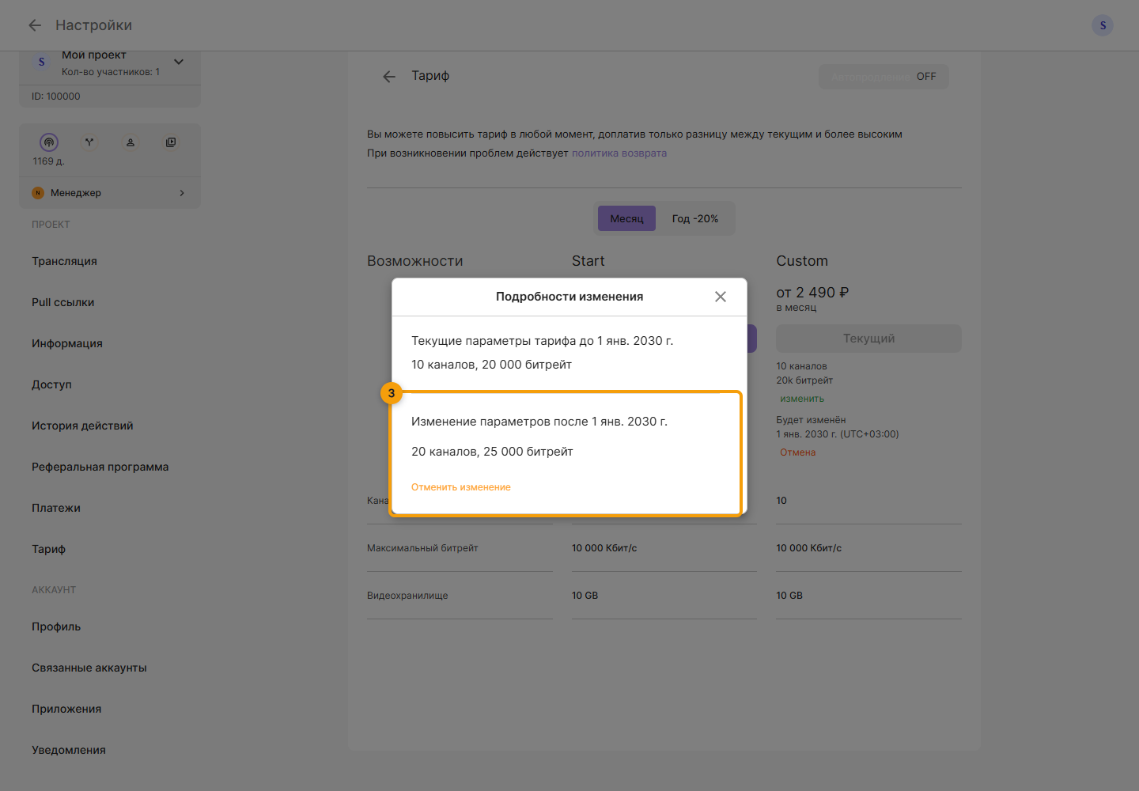
Task: Open the restream split-arrows icon
Action: coord(89,142)
